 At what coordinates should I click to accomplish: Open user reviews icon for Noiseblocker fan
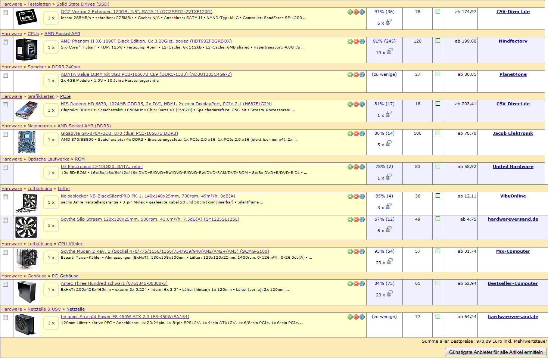389,207
